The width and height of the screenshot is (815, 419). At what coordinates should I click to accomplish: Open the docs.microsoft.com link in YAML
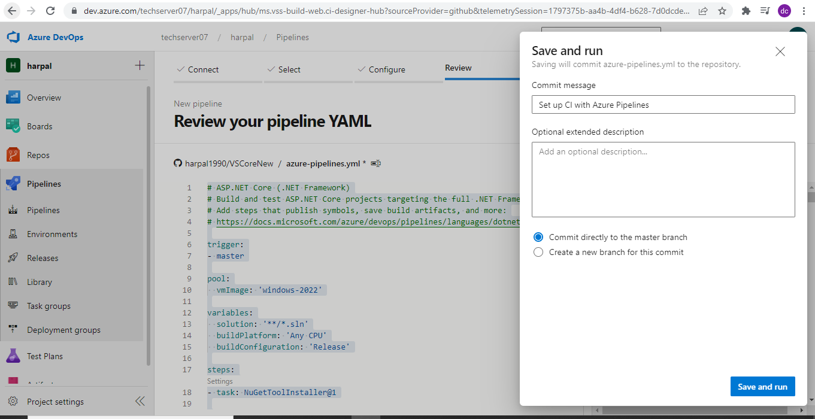coord(368,221)
